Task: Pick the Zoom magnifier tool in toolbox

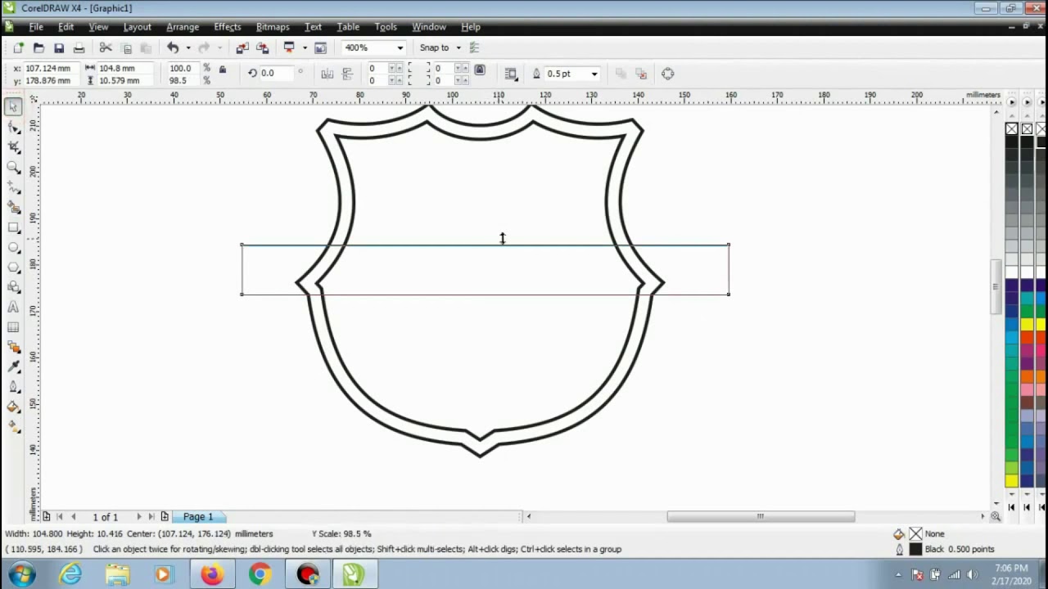Action: (13, 167)
